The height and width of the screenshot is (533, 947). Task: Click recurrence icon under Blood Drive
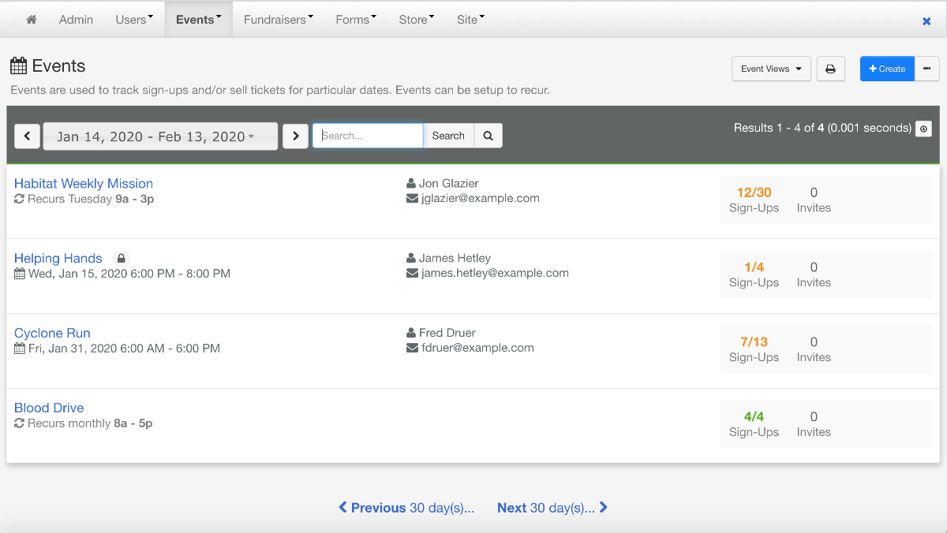tap(20, 423)
